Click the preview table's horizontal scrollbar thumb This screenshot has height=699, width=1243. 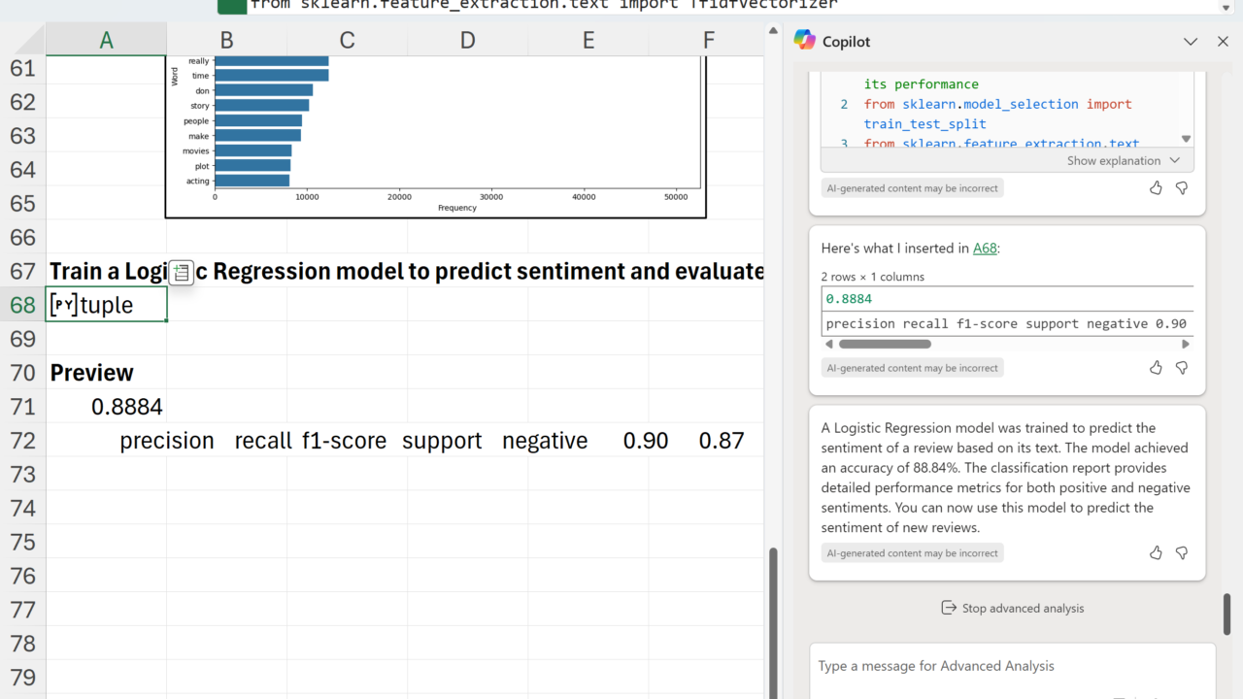tap(884, 344)
